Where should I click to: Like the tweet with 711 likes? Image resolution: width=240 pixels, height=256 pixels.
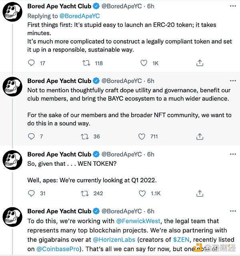coord(142,137)
